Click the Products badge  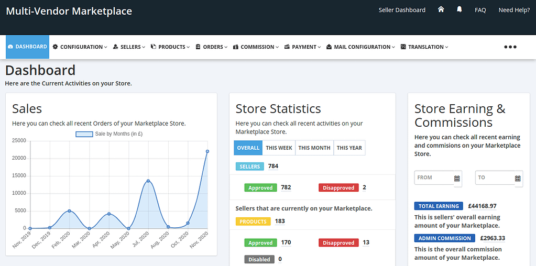[x=253, y=221]
